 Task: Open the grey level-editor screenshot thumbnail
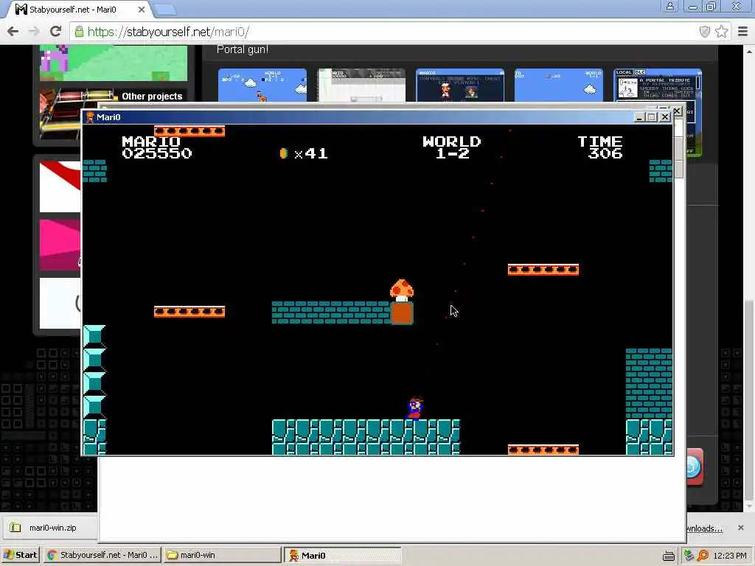(361, 85)
